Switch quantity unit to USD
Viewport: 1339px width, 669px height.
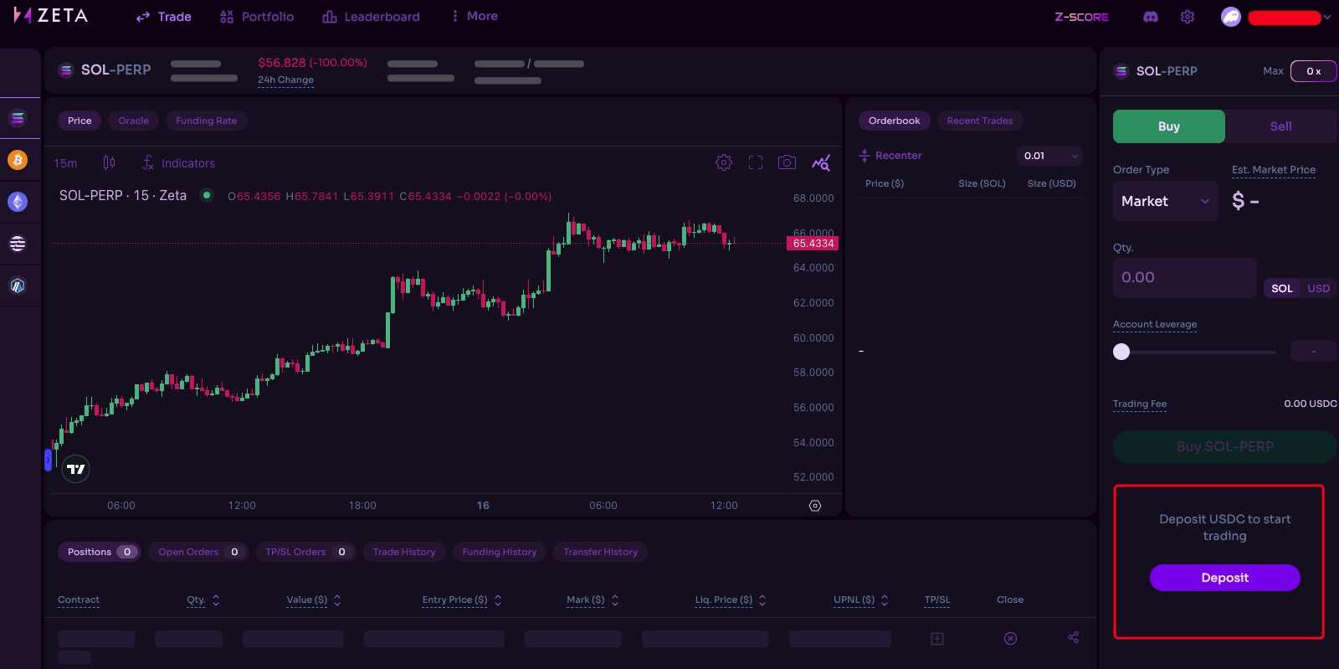1318,288
